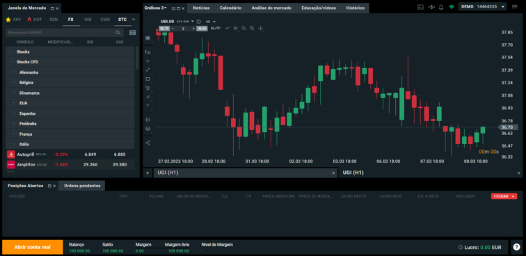526x256 pixels.
Task: Click the chart zoom out magnifier
Action: click(x=244, y=29)
